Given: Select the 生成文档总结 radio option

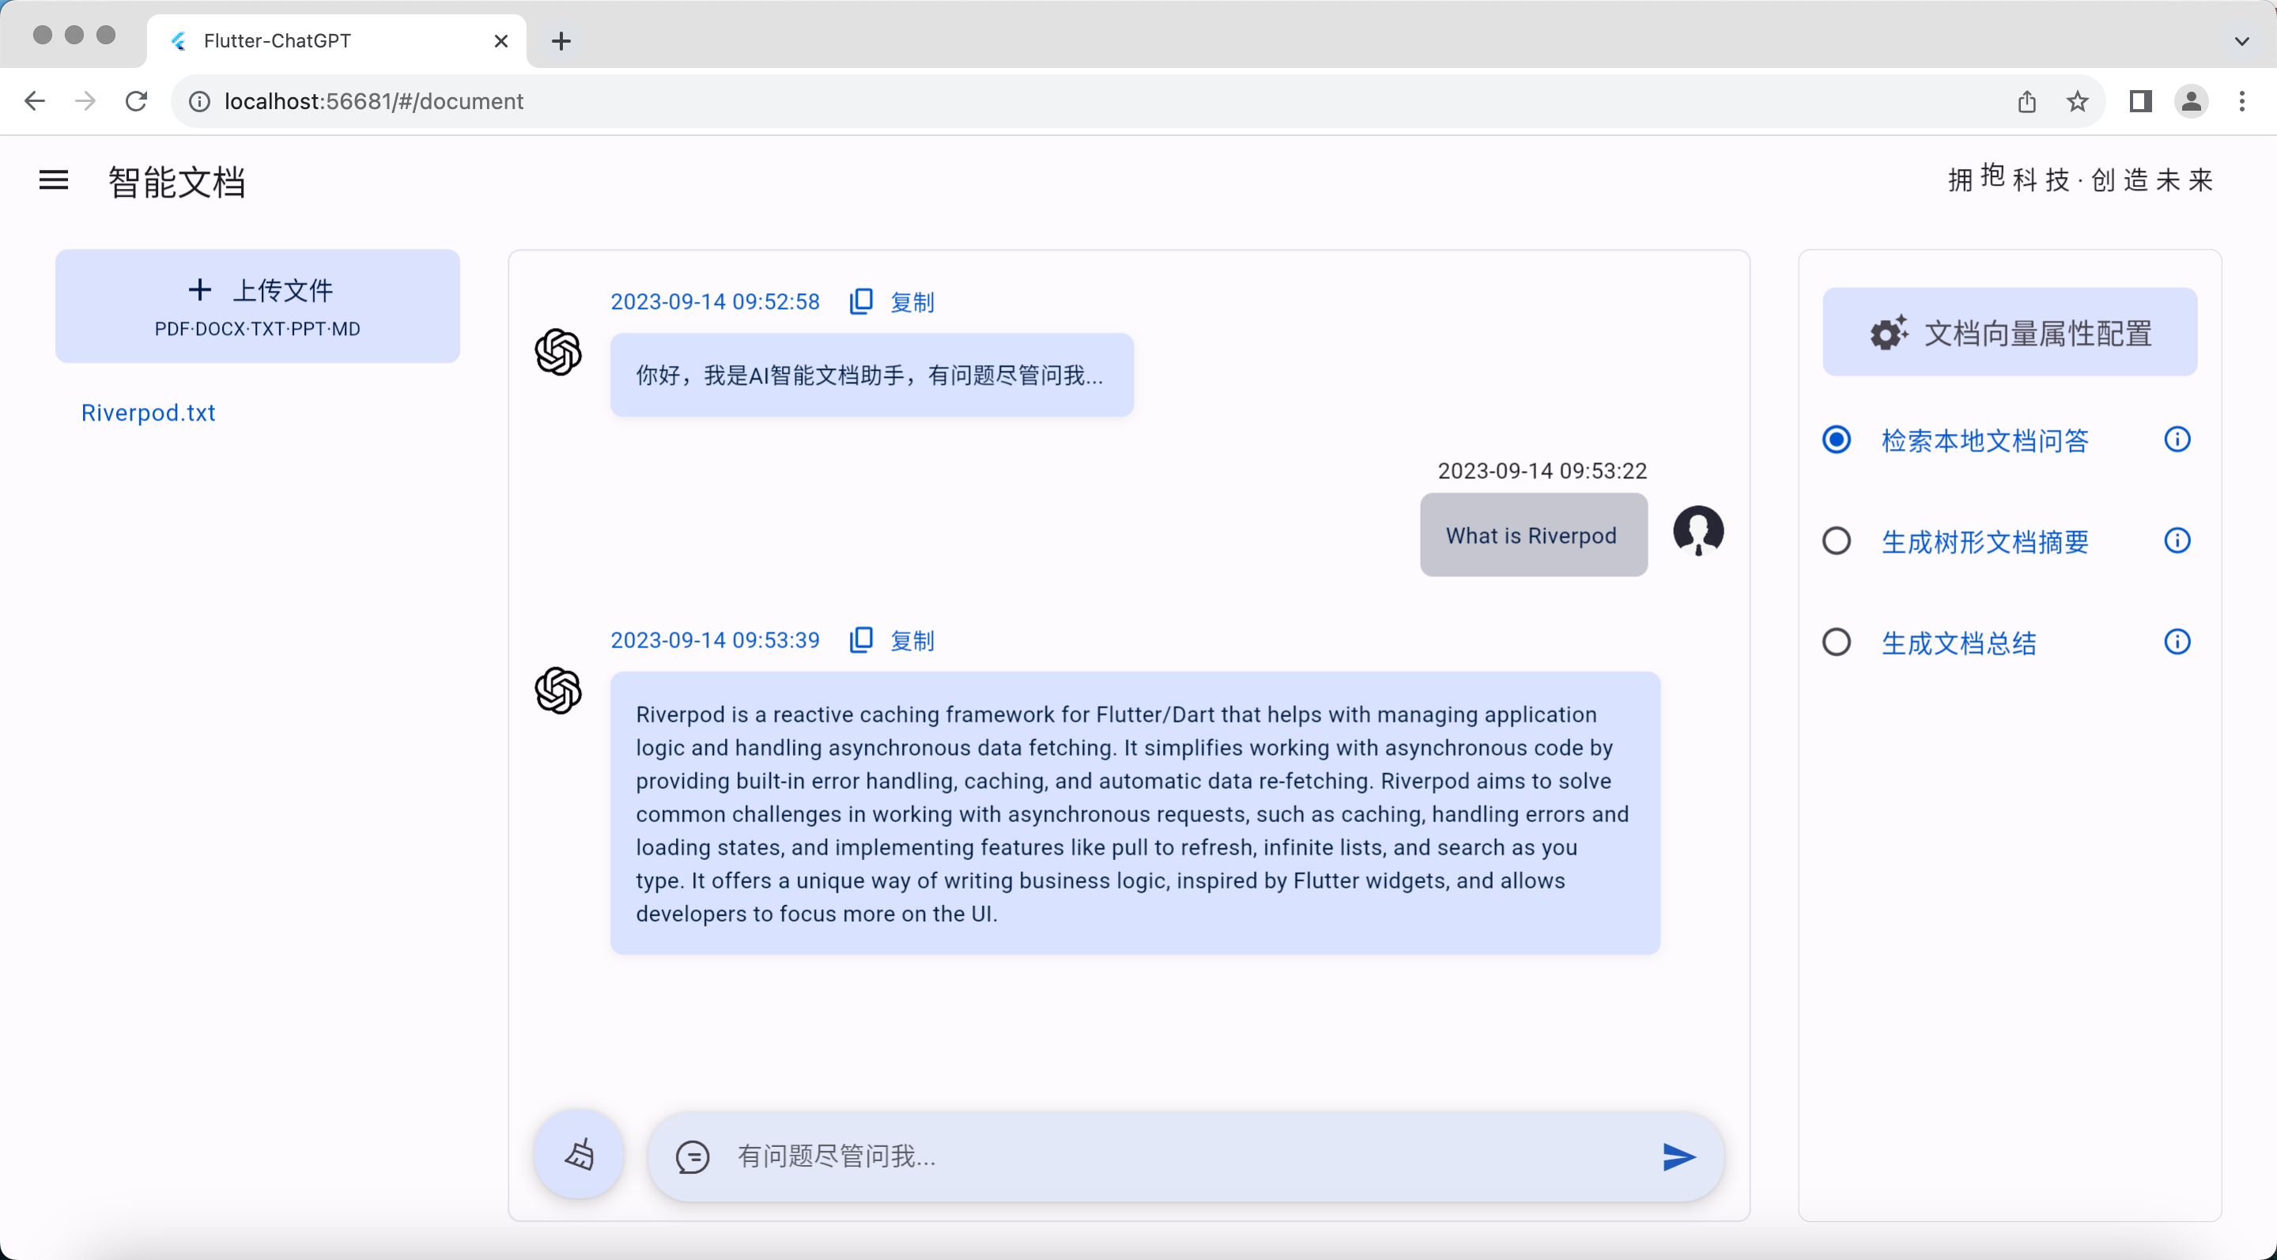Looking at the screenshot, I should click(x=1836, y=643).
